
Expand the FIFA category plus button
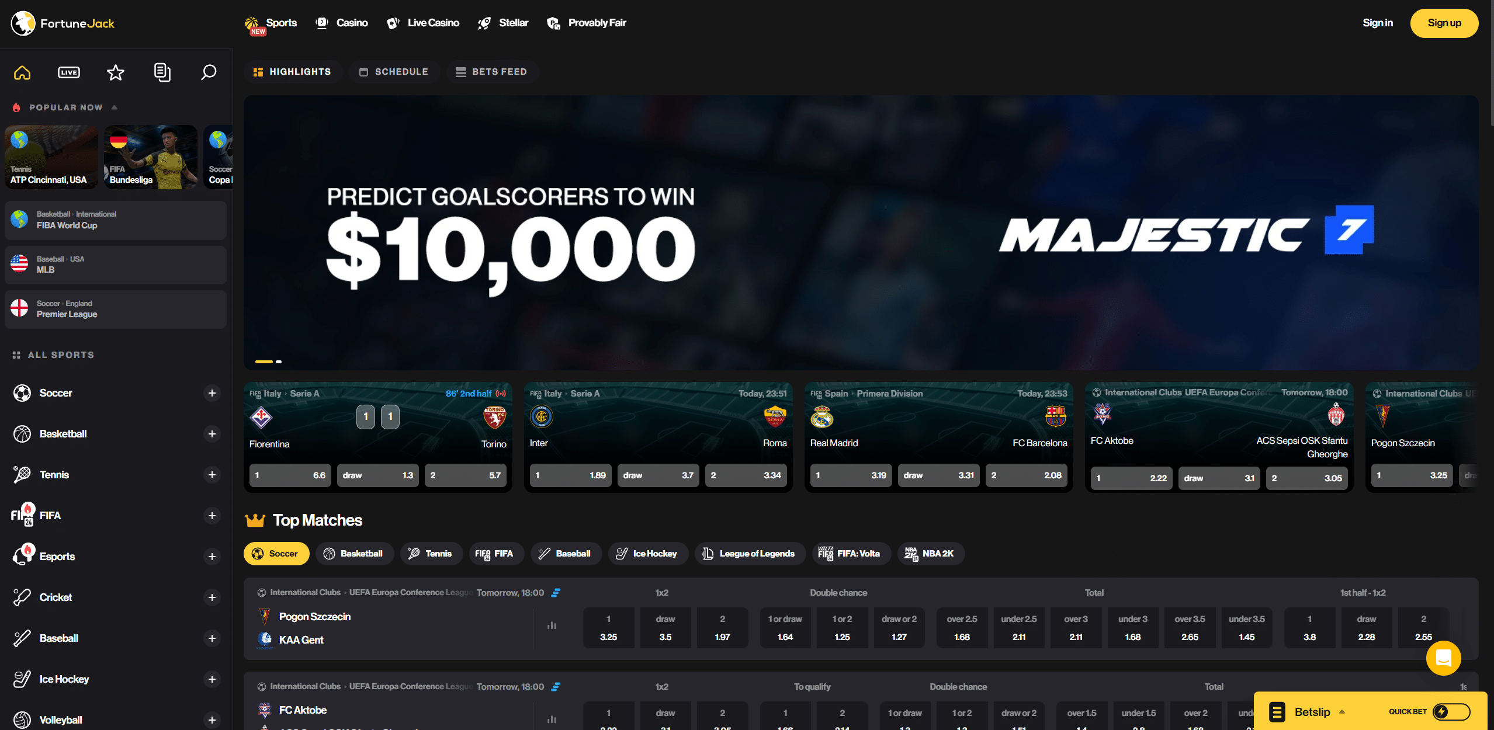[212, 516]
